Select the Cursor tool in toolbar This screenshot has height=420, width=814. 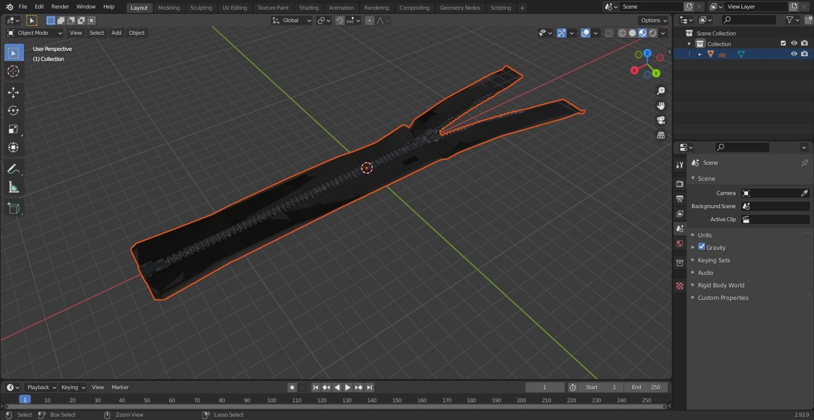click(x=14, y=71)
